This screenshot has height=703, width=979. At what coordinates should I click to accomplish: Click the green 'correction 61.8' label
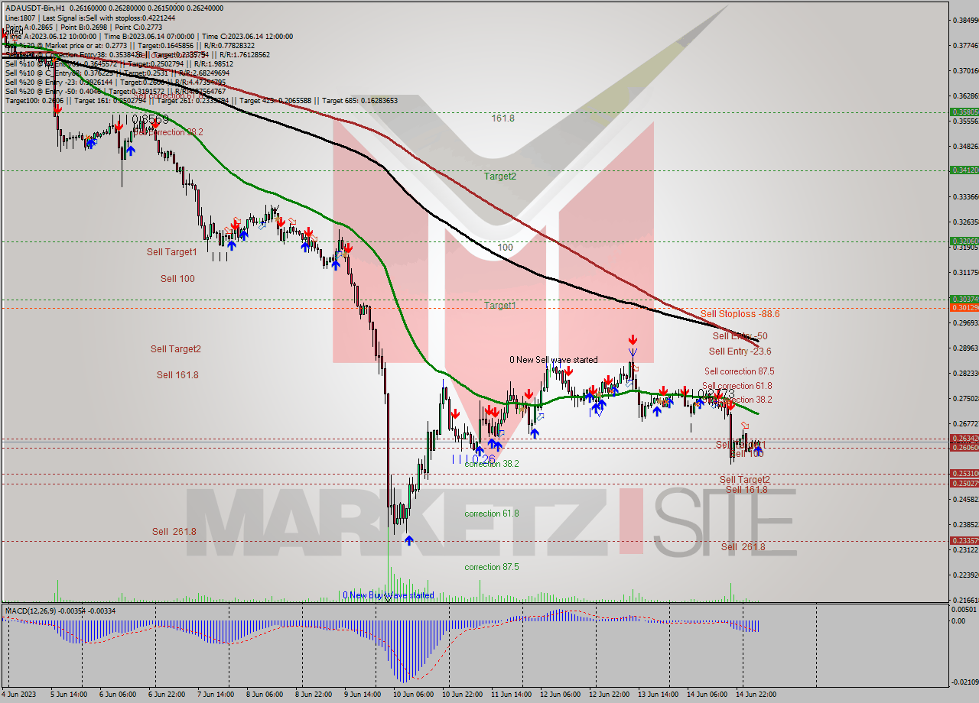(492, 513)
